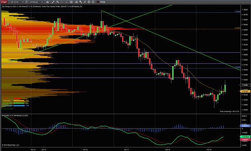Click the green MACD line value marker
251x151 pixels.
pyautogui.click(x=245, y=137)
